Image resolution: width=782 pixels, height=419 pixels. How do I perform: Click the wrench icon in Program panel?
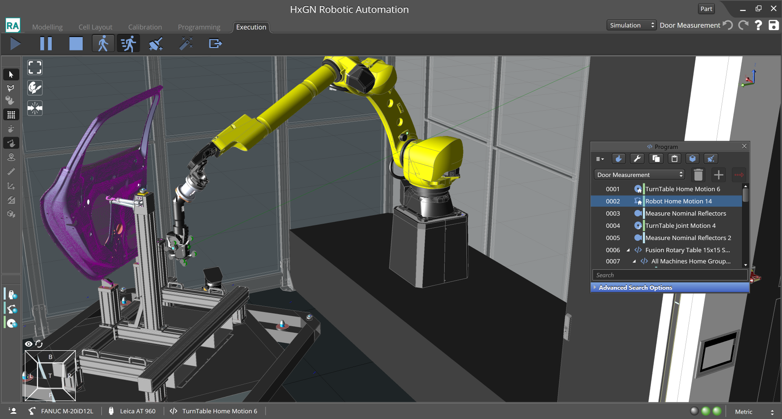pyautogui.click(x=637, y=159)
